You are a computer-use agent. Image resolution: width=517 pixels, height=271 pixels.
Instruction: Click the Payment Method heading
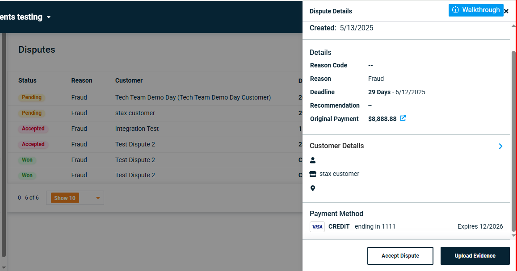click(336, 214)
